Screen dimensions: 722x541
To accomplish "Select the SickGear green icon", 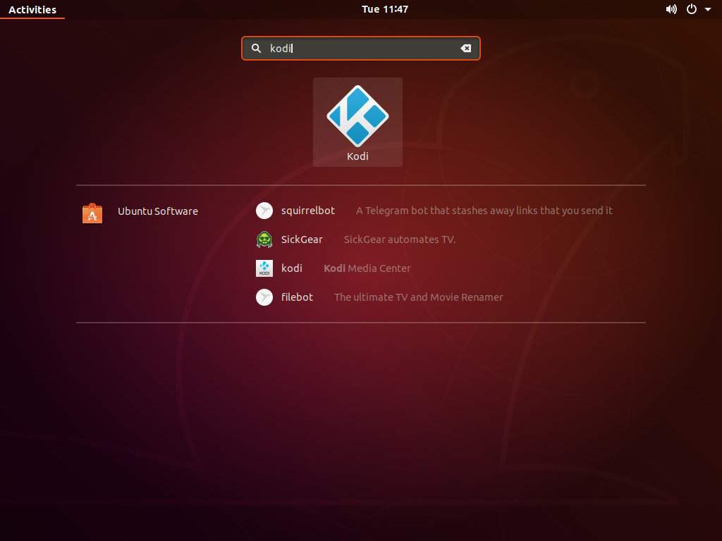I will [264, 240].
